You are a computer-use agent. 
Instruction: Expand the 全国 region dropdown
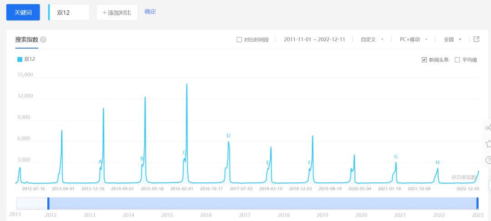tap(452, 39)
